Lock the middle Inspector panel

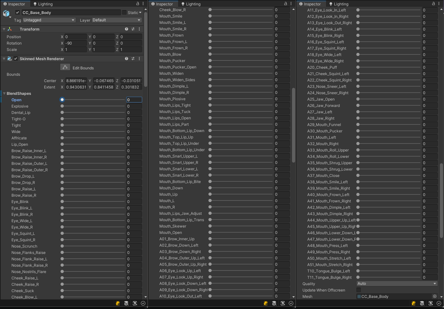click(x=286, y=4)
